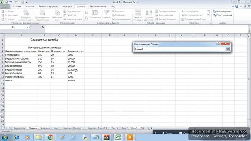Click cell containing Телевизоры
Image resolution: width=251 pixels, height=141 pixels.
coord(21,55)
